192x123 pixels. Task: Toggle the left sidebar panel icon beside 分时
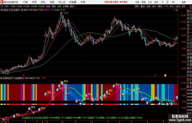[x=2, y=6]
